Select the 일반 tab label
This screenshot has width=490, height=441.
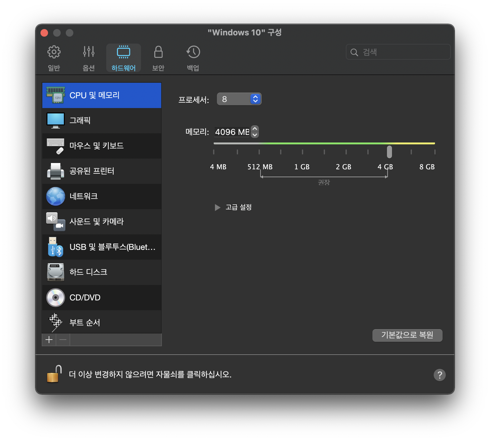[x=54, y=68]
